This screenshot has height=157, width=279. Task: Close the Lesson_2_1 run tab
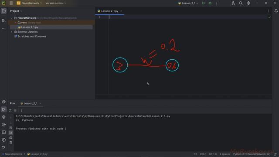tap(41, 103)
